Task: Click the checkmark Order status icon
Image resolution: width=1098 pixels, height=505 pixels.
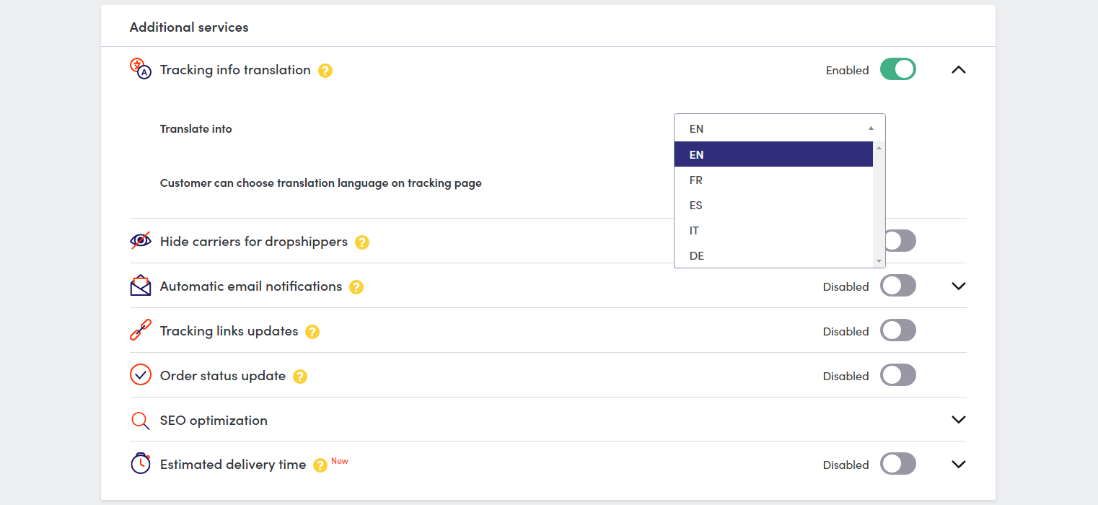Action: 141,375
